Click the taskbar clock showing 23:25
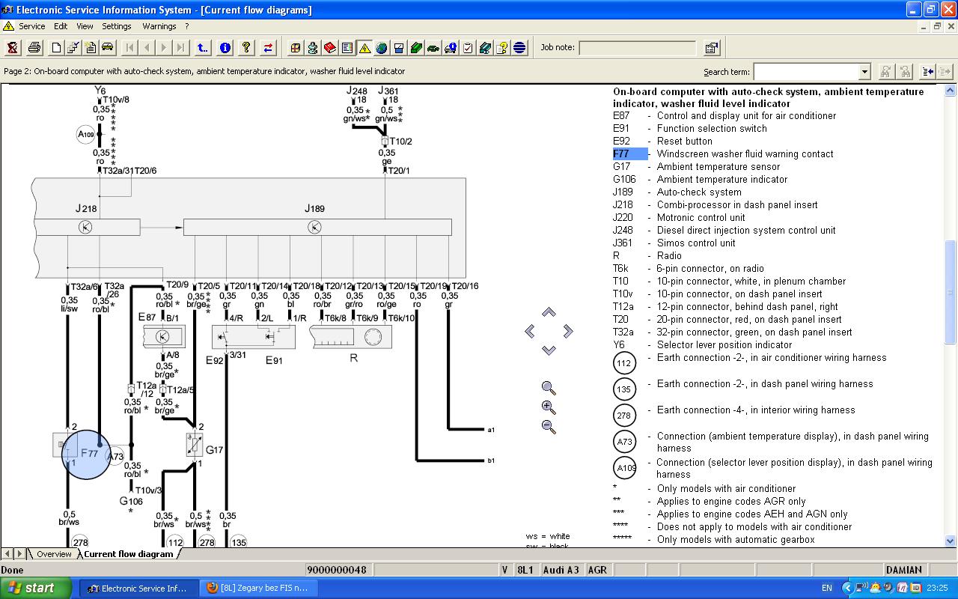The height and width of the screenshot is (599, 958). (x=937, y=589)
